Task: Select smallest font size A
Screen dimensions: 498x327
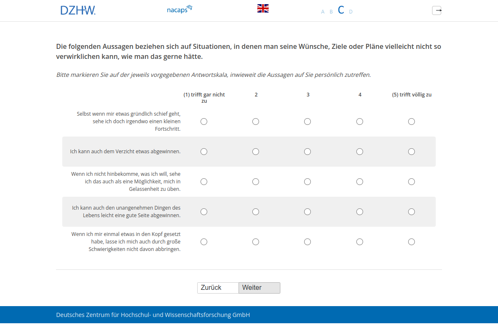Action: click(323, 12)
